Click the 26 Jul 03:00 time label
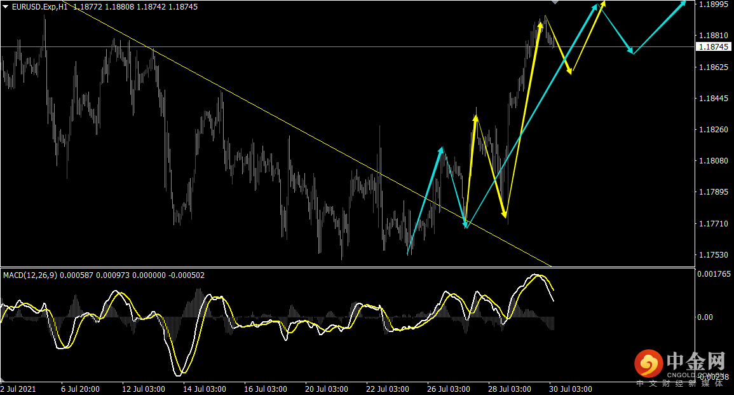Screen dimensions: 734x395 tap(449, 389)
